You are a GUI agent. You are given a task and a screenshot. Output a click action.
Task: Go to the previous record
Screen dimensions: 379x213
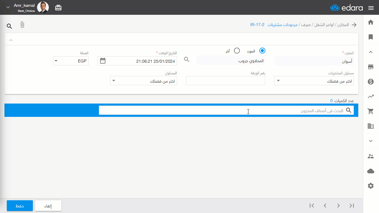tap(325, 206)
